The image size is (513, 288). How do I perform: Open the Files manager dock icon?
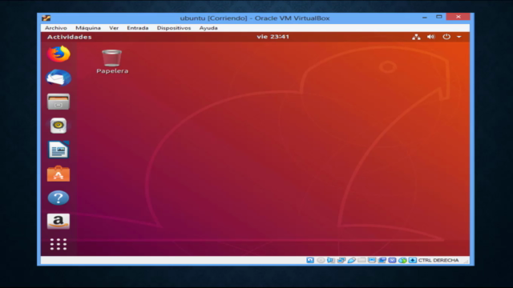(x=59, y=102)
